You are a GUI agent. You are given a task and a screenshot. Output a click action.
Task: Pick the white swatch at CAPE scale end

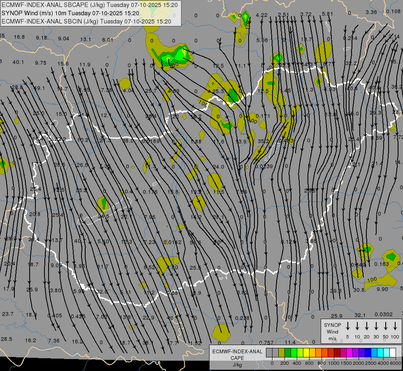[393, 353]
